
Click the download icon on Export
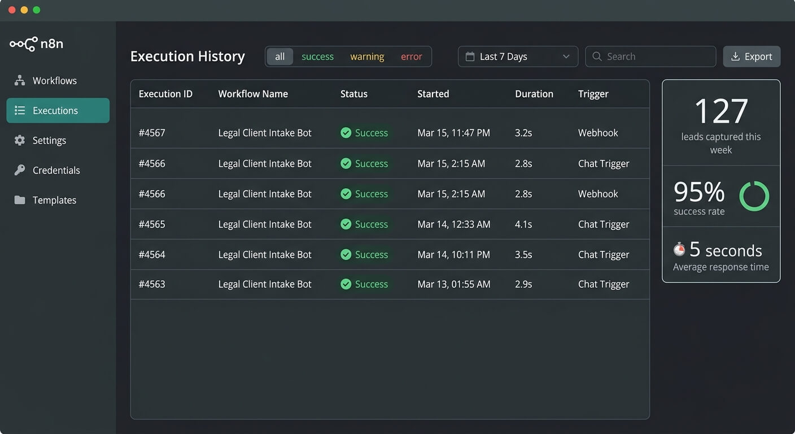tap(735, 57)
